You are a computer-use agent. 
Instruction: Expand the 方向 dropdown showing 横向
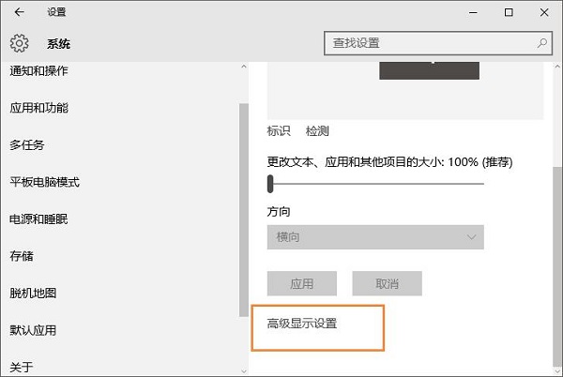click(375, 237)
